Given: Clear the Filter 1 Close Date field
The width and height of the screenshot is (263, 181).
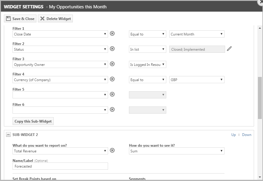Looking at the screenshot, I should [112, 33].
